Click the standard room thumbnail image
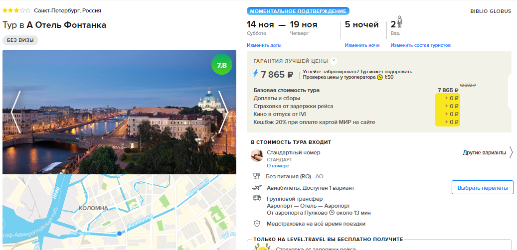 (257, 155)
